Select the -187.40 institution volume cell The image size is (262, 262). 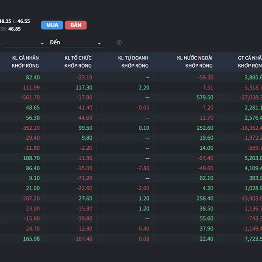83,238
